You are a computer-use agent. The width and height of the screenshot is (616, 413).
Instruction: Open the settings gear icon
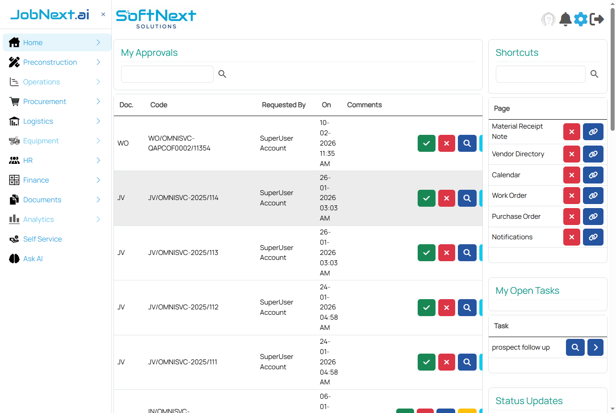click(580, 19)
